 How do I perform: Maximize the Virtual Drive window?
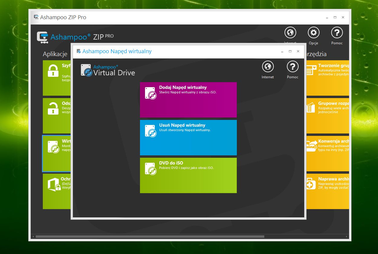[290, 51]
